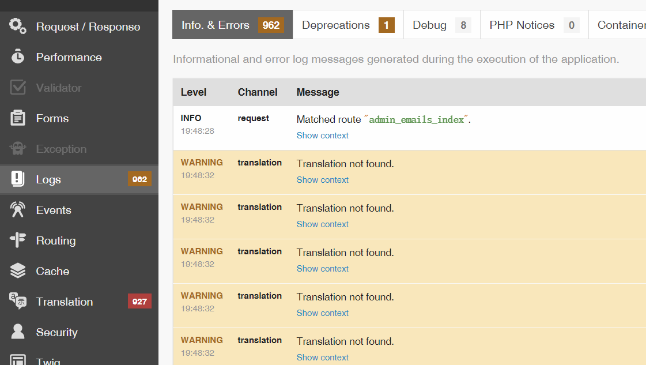Click the Events broadcast antenna icon
646x365 pixels.
[x=18, y=209]
